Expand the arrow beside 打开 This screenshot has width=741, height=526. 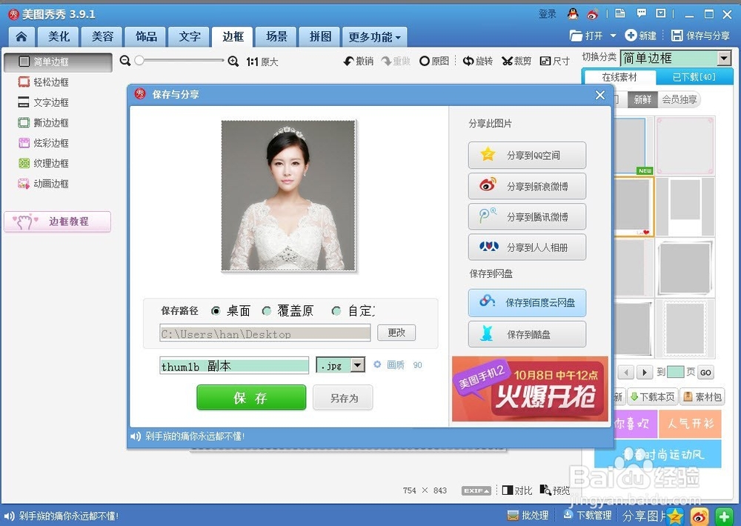[x=613, y=36]
